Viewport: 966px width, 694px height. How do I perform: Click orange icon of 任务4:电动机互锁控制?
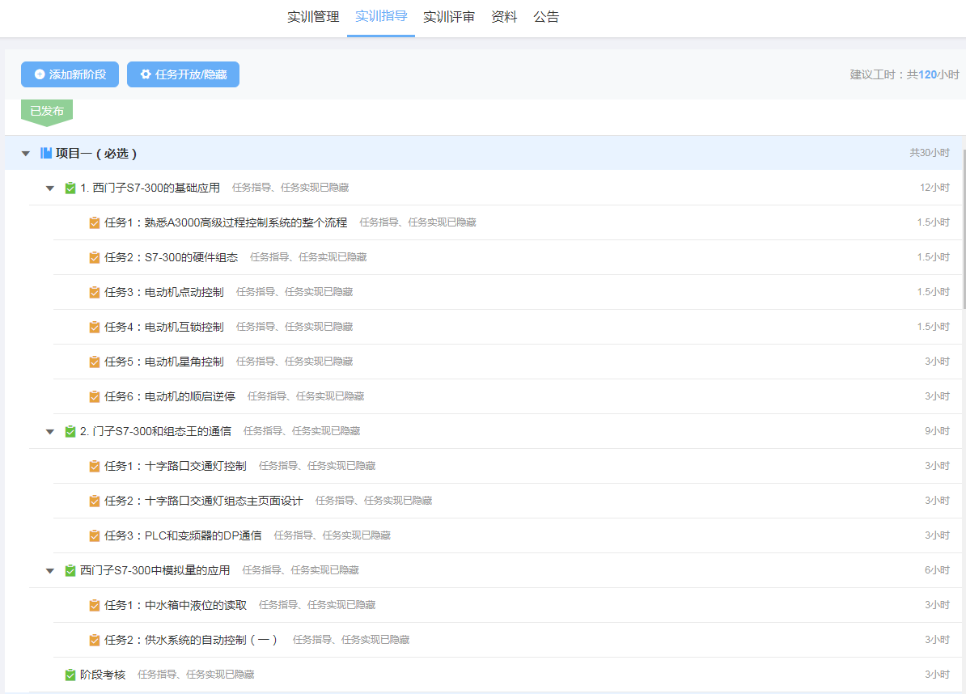point(95,327)
